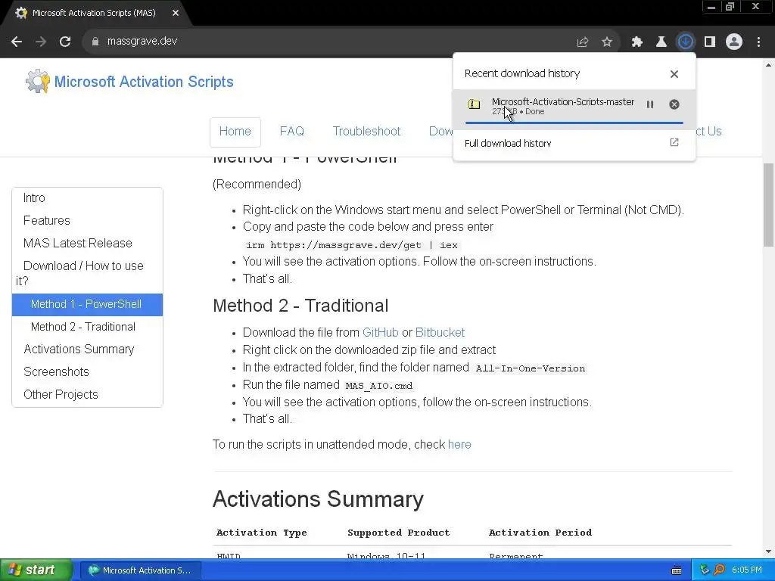Click the forward navigation arrow

coord(41,42)
